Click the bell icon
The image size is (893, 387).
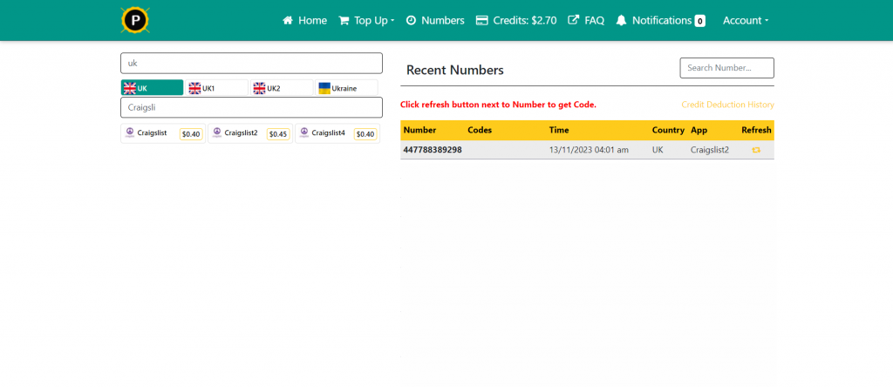tap(621, 21)
